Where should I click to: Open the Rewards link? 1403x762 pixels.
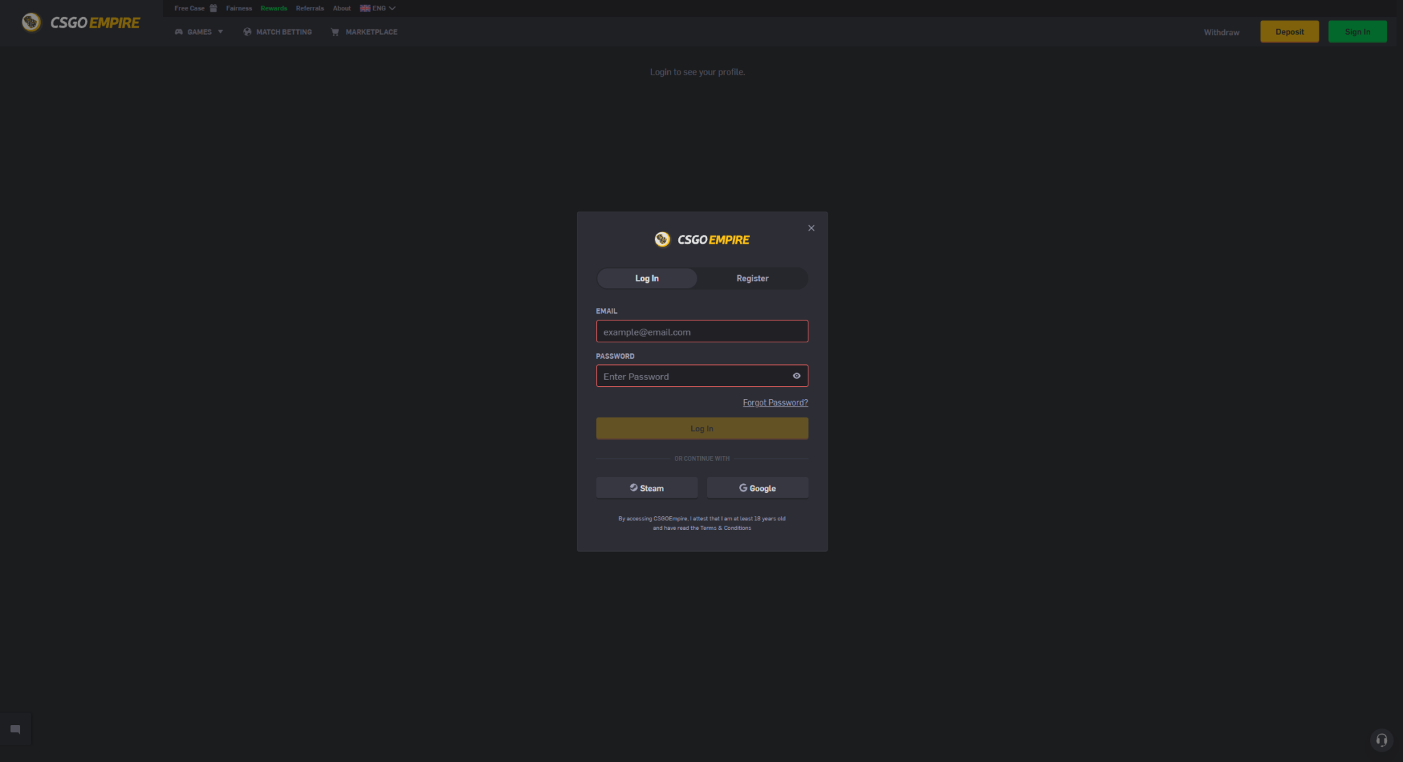(274, 8)
